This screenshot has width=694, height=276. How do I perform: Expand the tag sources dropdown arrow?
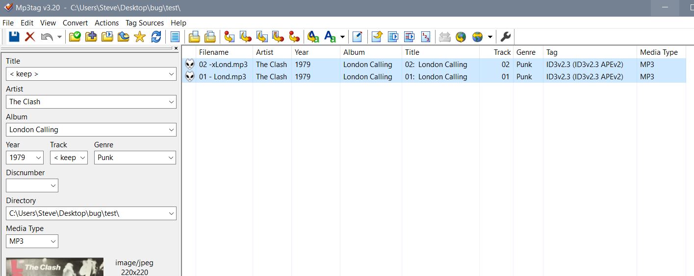(489, 37)
